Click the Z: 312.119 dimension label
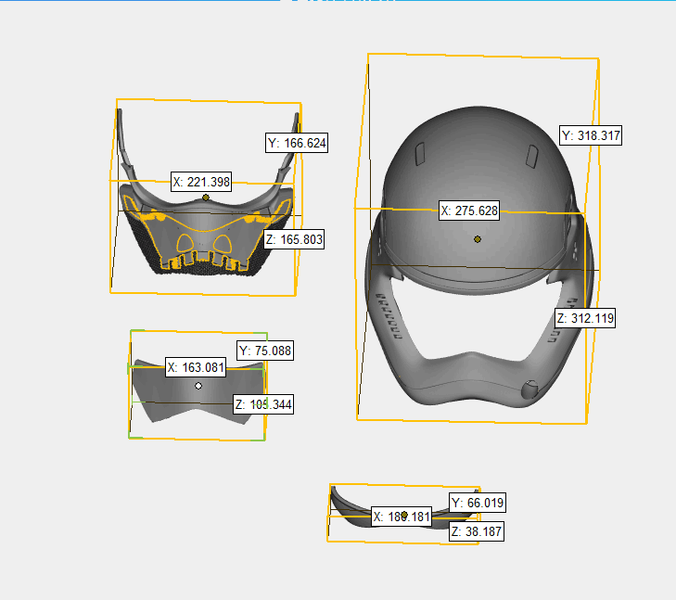 [585, 318]
